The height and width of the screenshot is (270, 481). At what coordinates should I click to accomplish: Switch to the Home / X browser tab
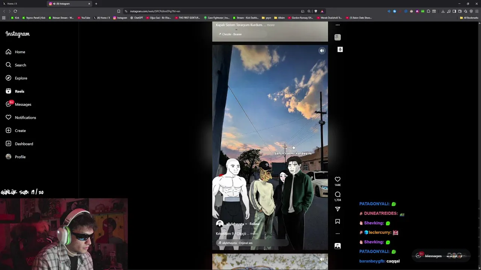click(23, 4)
